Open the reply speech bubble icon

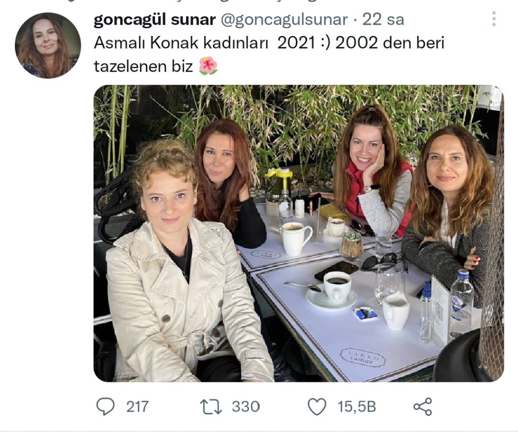[105, 406]
